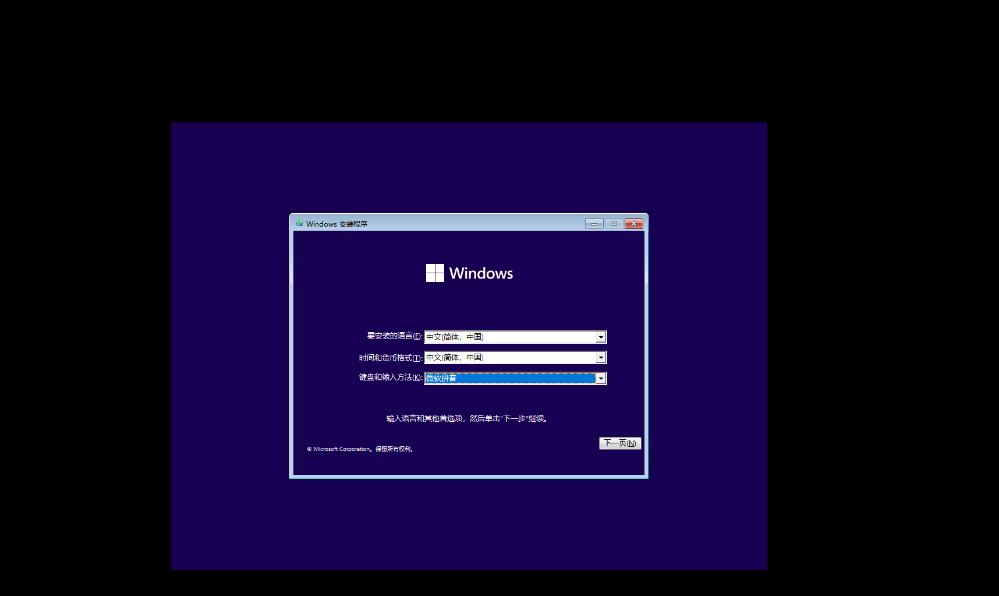Image resolution: width=999 pixels, height=596 pixels.
Task: Click the instruction text about 下一步
Action: click(x=467, y=418)
